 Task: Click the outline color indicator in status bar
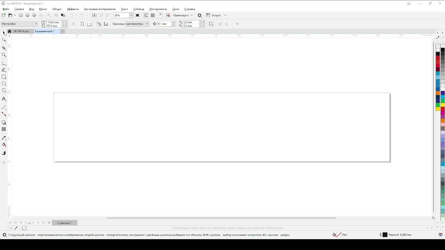pos(385,235)
